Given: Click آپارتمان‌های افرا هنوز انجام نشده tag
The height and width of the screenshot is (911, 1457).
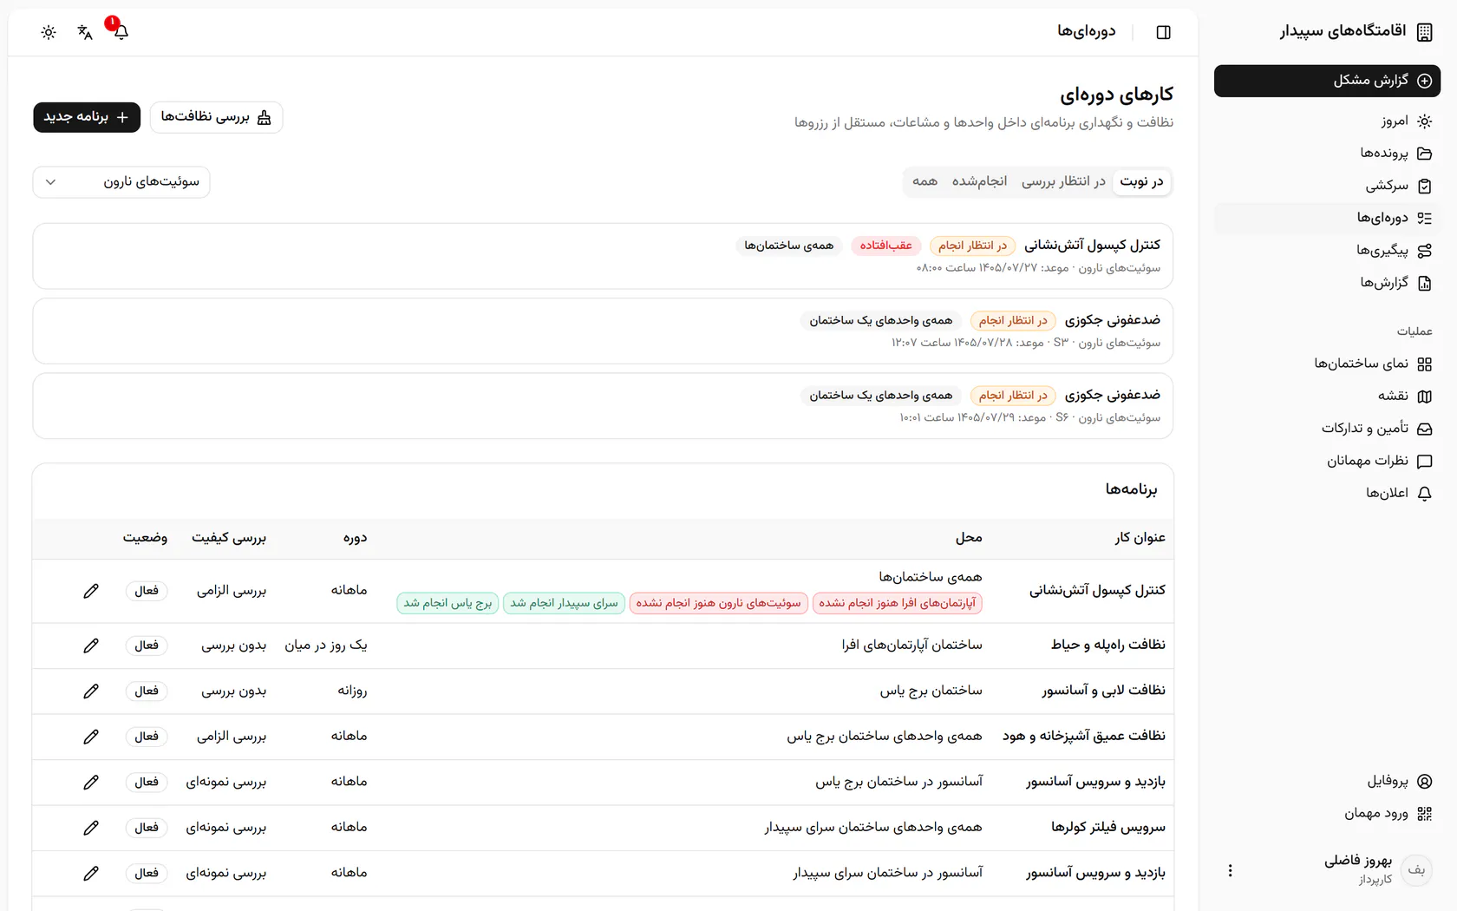Looking at the screenshot, I should tap(898, 603).
